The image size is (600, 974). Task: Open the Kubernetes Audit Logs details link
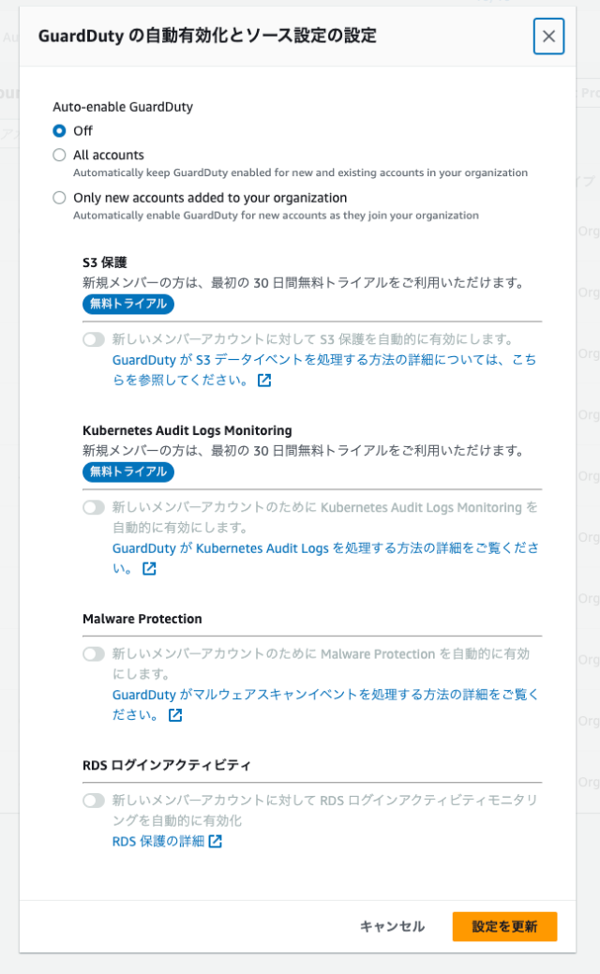325,558
